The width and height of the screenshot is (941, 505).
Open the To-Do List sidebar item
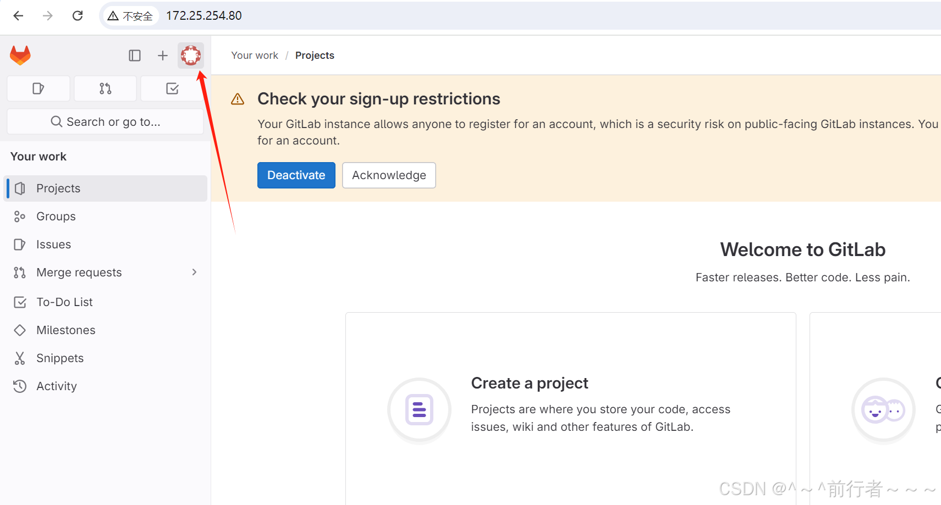tap(106, 302)
